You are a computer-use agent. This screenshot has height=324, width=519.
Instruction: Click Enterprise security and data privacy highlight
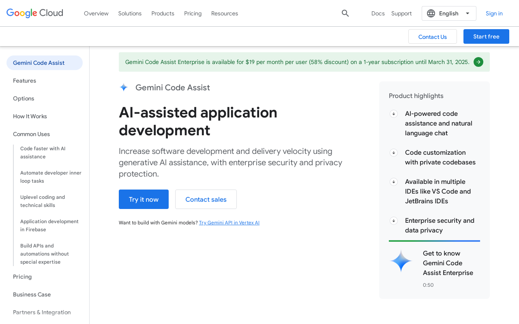(440, 226)
